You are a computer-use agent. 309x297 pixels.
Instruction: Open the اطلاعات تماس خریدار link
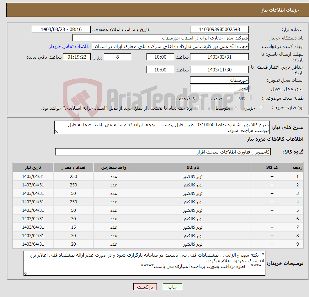click(70, 46)
